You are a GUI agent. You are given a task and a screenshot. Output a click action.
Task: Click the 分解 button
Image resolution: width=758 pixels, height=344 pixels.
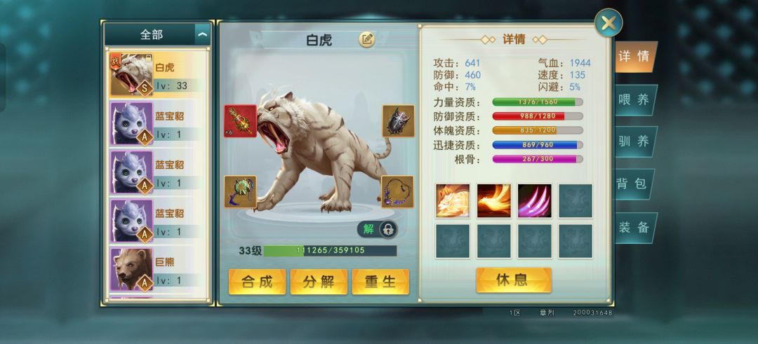point(319,282)
